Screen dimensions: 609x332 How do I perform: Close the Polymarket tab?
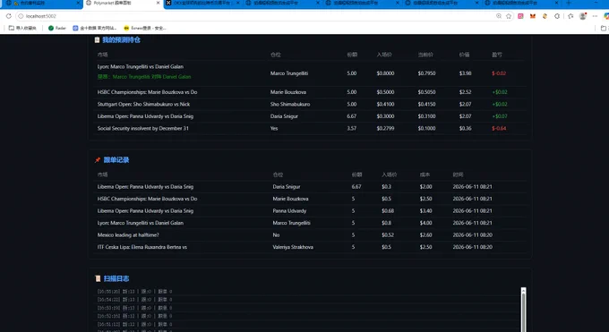(x=159, y=3)
